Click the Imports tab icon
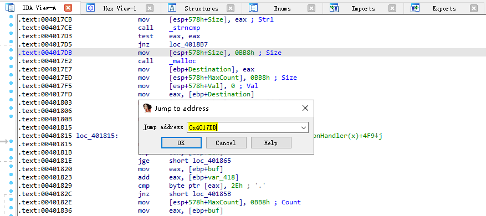486x216 pixels. click(x=334, y=8)
